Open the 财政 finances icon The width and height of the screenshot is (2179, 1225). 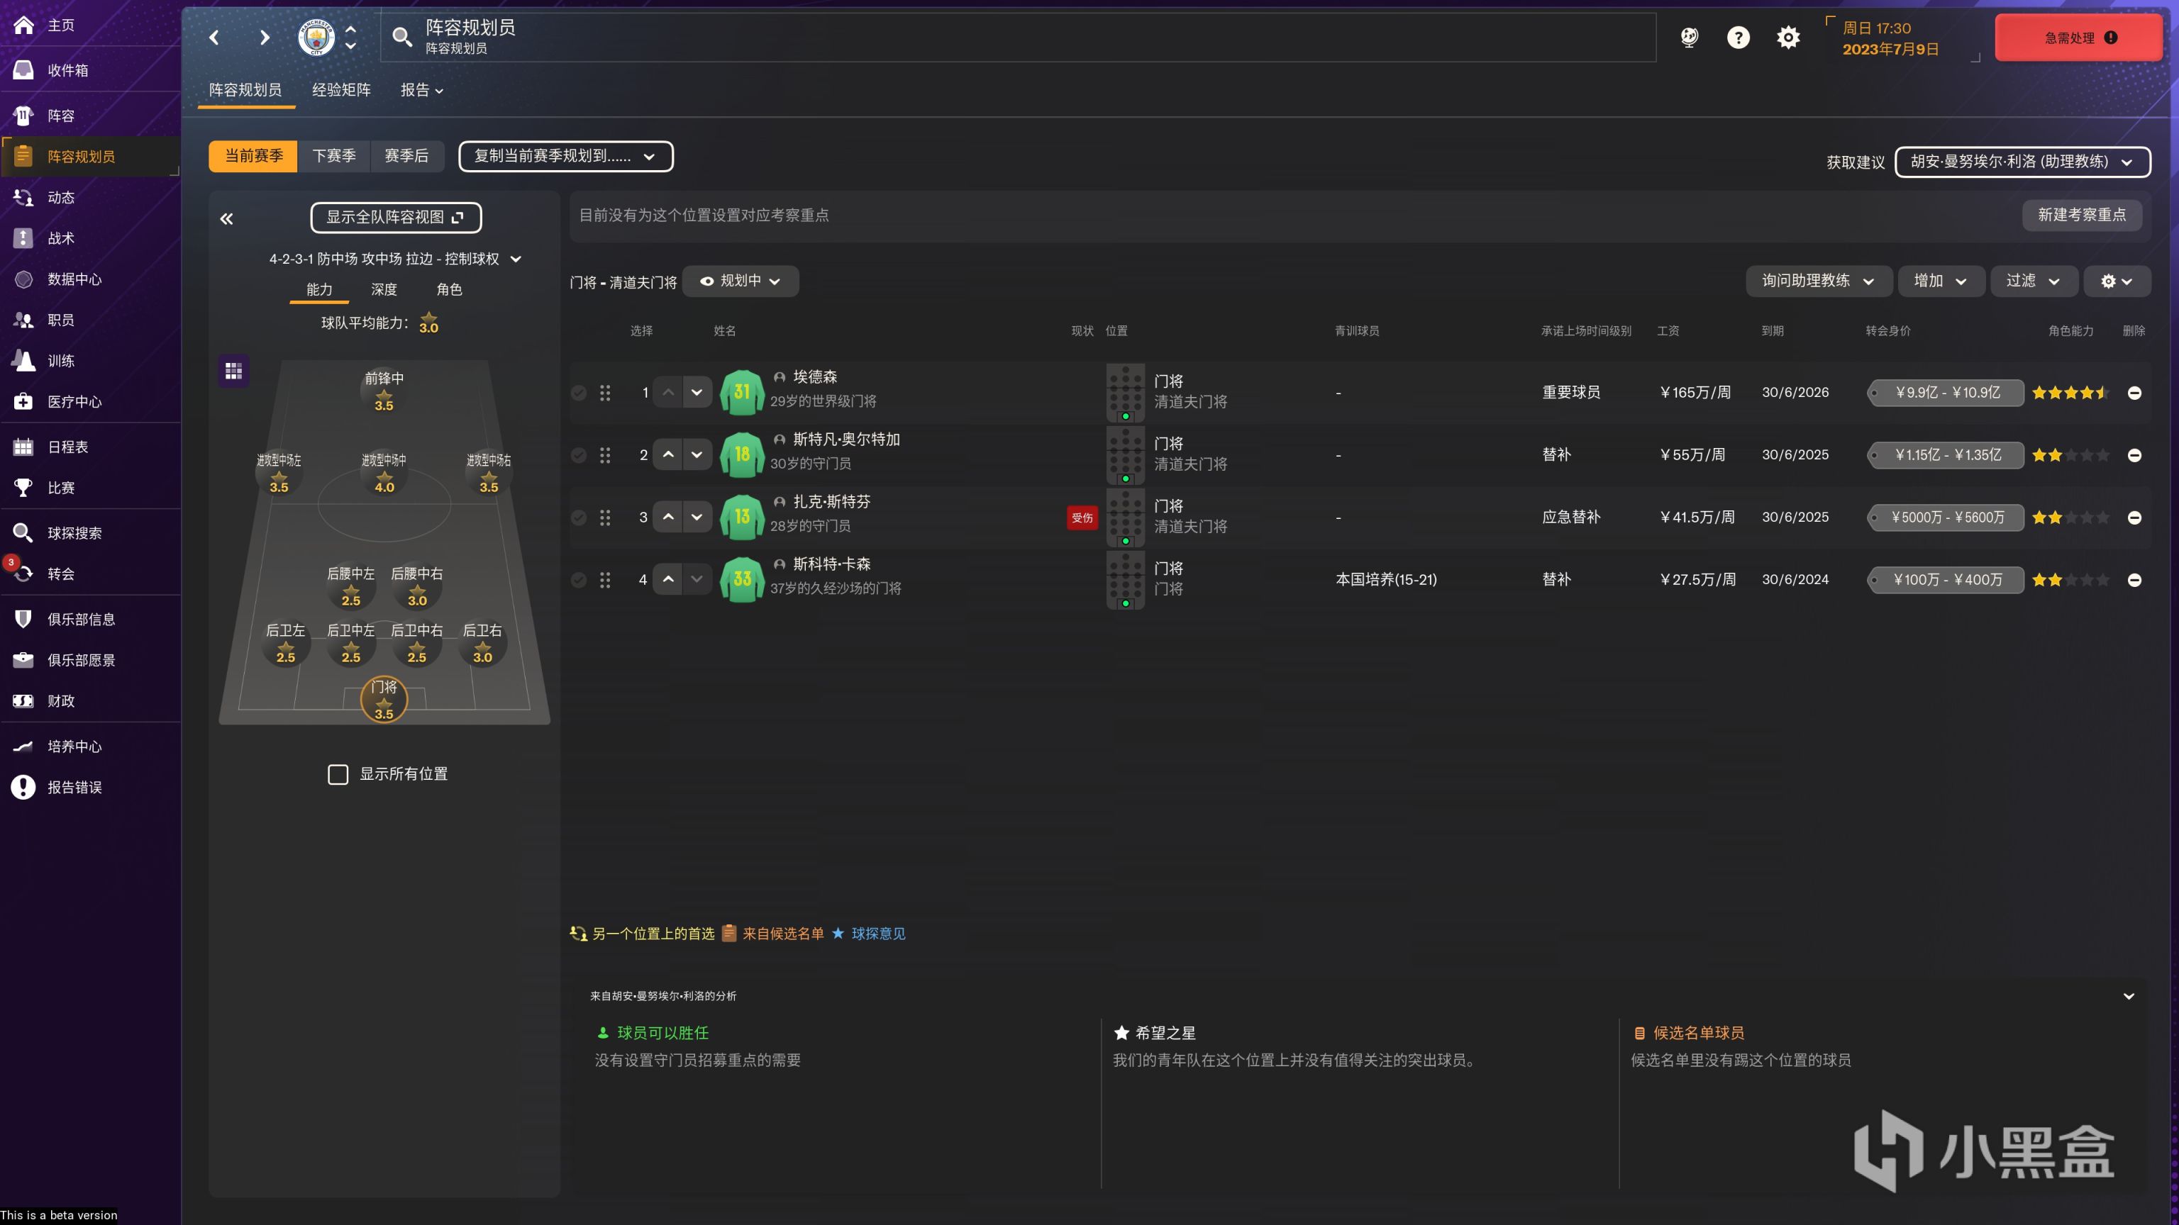(23, 701)
